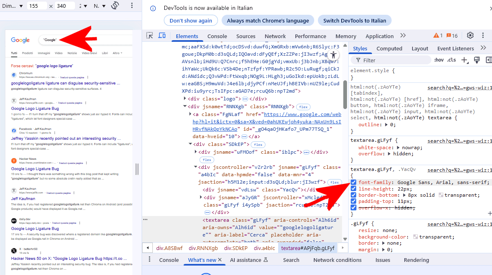Toggle the flex badge on RNNXgb div
Screen dimensions: 492x275
(x=303, y=107)
